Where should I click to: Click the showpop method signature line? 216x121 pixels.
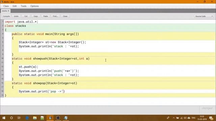tap(44, 83)
